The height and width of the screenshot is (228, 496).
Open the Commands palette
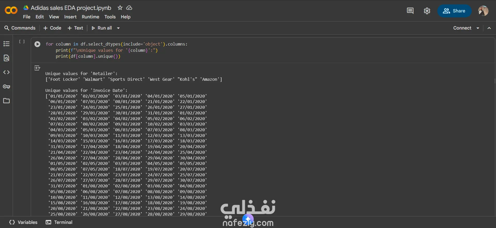tap(20, 28)
